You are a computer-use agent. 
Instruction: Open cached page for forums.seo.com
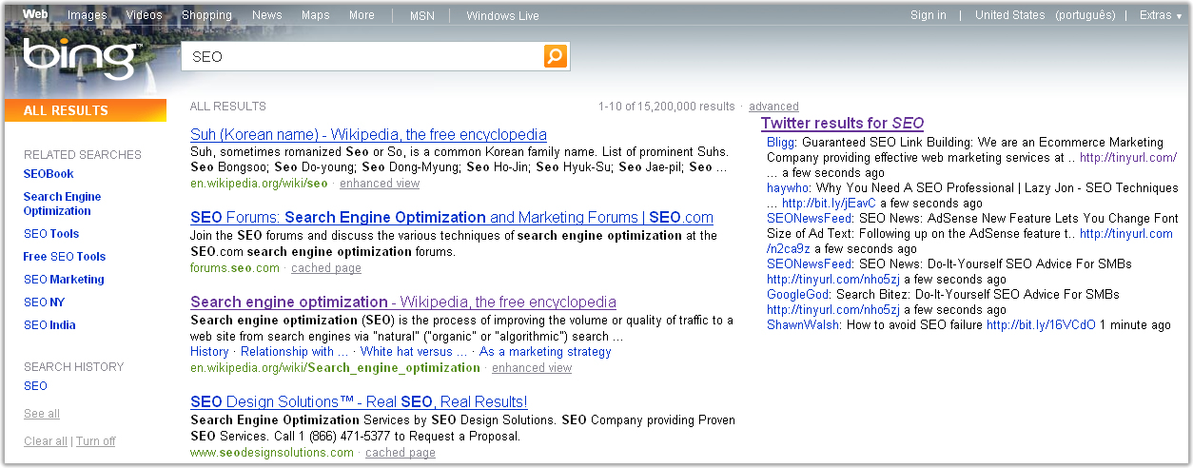pos(326,268)
